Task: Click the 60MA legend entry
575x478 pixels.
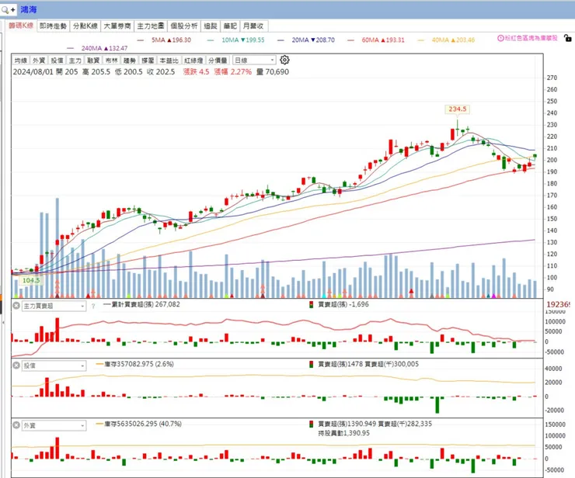Action: point(376,40)
